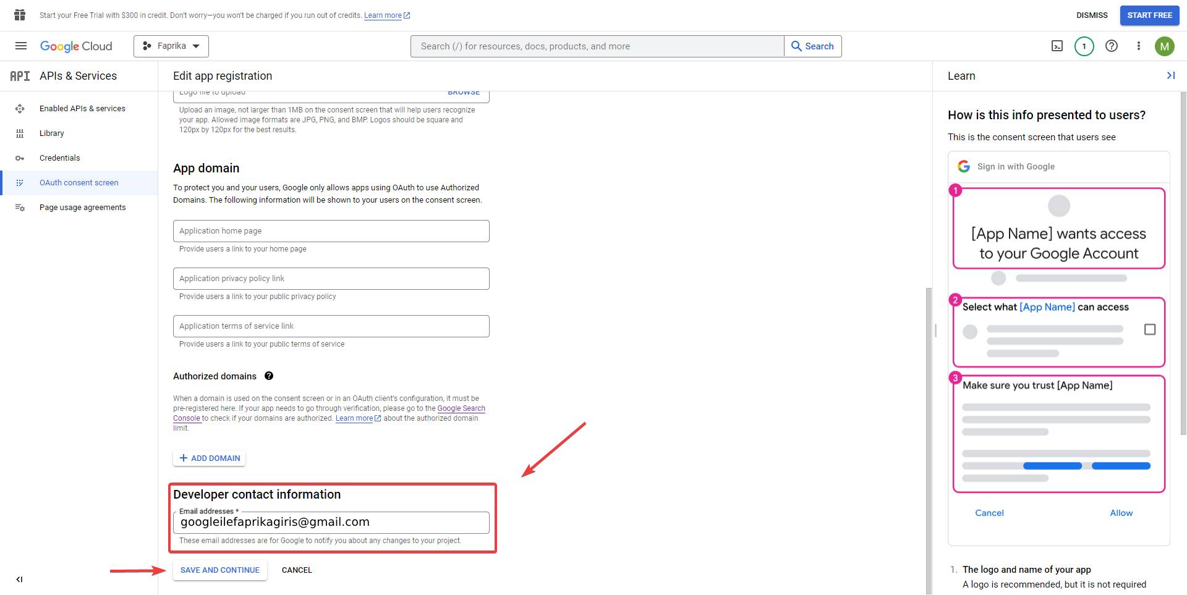Open the Learn more link in trial banner
The width and height of the screenshot is (1187, 595).
click(387, 15)
